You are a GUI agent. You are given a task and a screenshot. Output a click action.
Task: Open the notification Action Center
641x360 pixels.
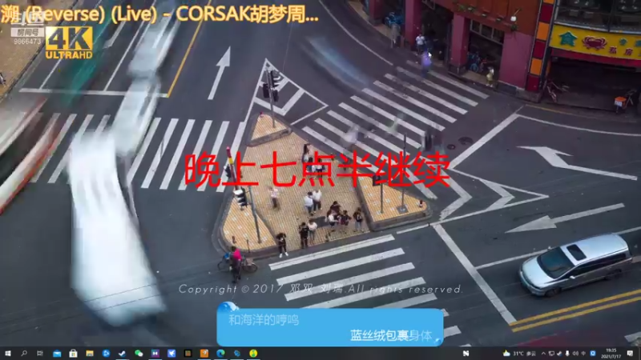(x=631, y=354)
